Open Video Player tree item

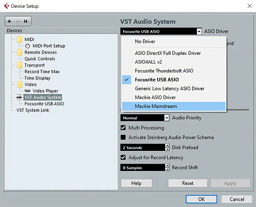pos(45,91)
